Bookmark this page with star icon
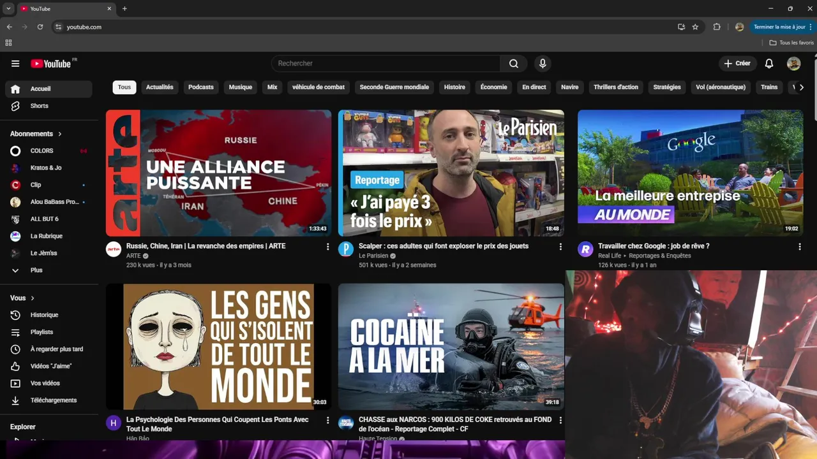The image size is (817, 459). pyautogui.click(x=695, y=27)
